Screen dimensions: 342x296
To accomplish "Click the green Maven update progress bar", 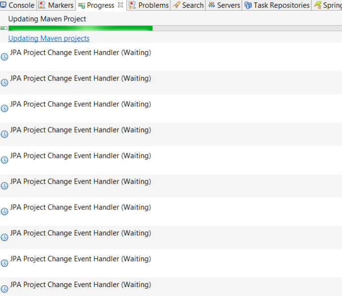I will pyautogui.click(x=175, y=28).
